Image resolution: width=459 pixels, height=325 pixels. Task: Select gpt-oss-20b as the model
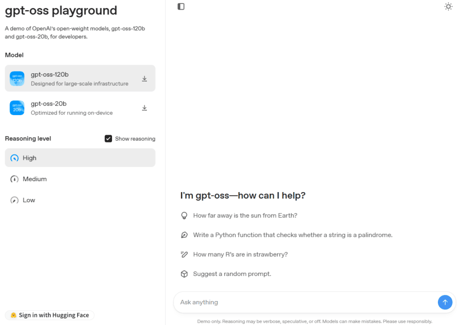click(x=80, y=108)
